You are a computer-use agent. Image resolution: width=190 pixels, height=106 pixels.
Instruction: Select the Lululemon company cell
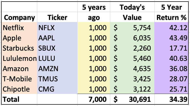pos(19,58)
